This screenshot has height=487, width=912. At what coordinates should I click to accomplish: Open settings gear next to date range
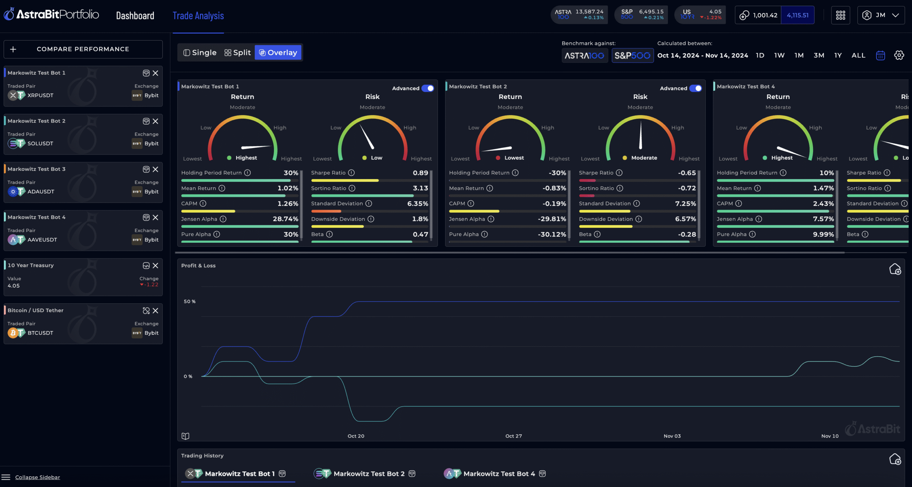(899, 56)
